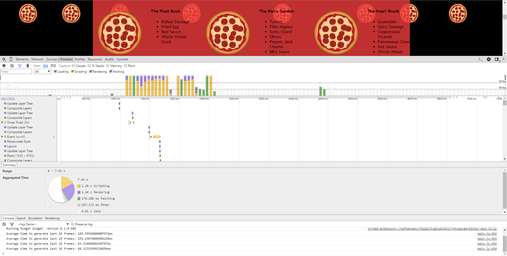Open the top frame context dropdown
This screenshot has height=256, width=507.
[43, 224]
